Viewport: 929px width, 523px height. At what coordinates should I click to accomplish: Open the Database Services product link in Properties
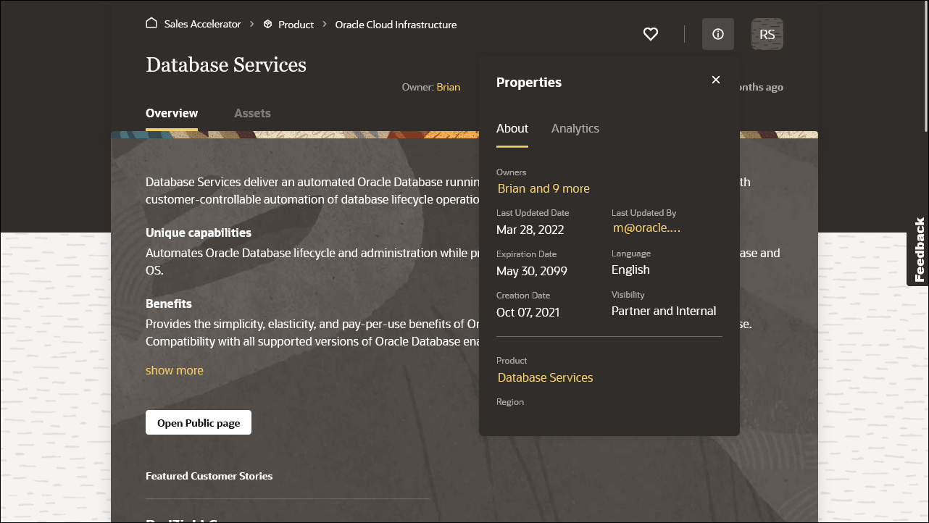tap(545, 377)
